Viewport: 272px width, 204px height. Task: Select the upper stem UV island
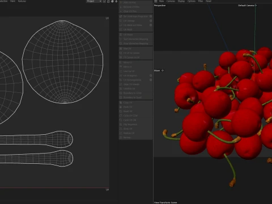[x=36, y=139]
